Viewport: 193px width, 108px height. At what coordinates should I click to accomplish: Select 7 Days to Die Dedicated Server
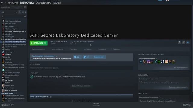pyautogui.click(x=14, y=96)
